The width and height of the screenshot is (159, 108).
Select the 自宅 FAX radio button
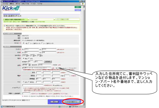coord(24,82)
